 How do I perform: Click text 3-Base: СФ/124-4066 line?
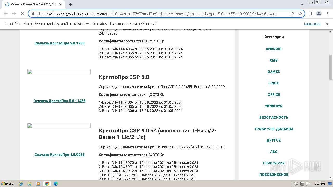coord(141,57)
